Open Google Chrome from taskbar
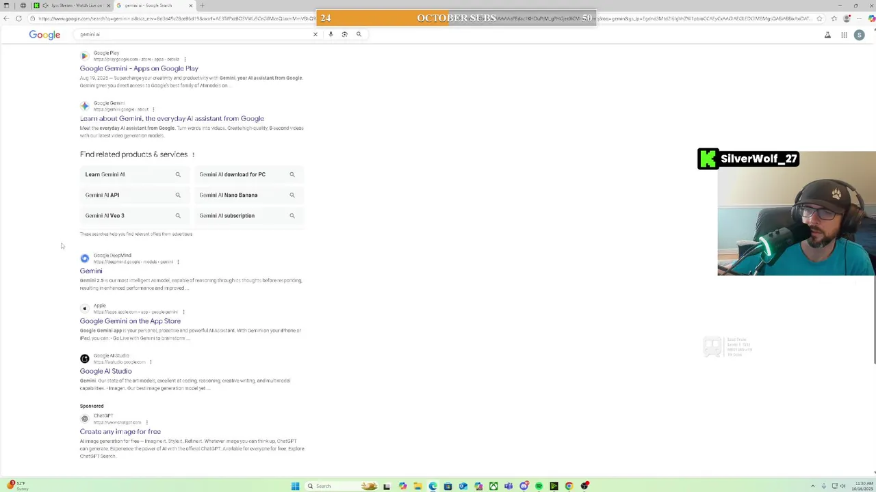The width and height of the screenshot is (876, 492). 569,486
